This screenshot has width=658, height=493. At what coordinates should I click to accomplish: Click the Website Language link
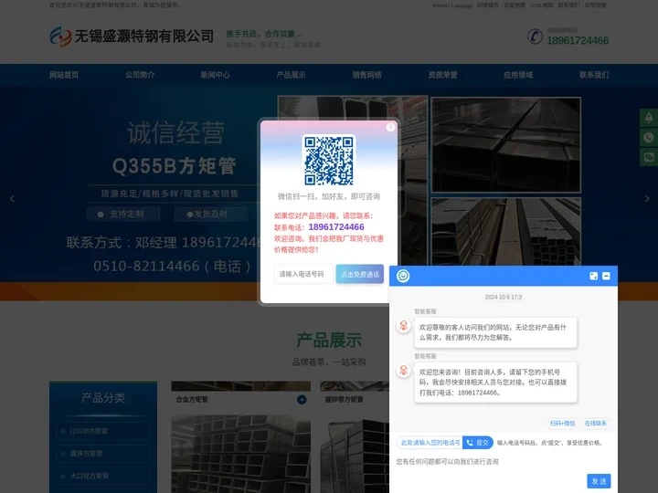(452, 5)
